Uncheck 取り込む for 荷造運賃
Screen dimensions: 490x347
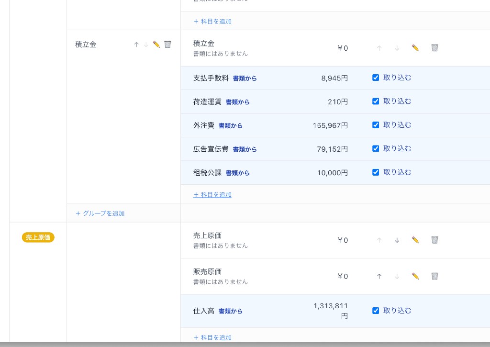tap(376, 101)
